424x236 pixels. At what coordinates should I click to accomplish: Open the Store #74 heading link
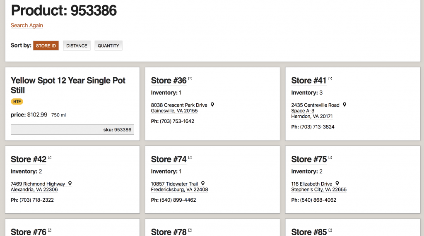pyautogui.click(x=169, y=160)
